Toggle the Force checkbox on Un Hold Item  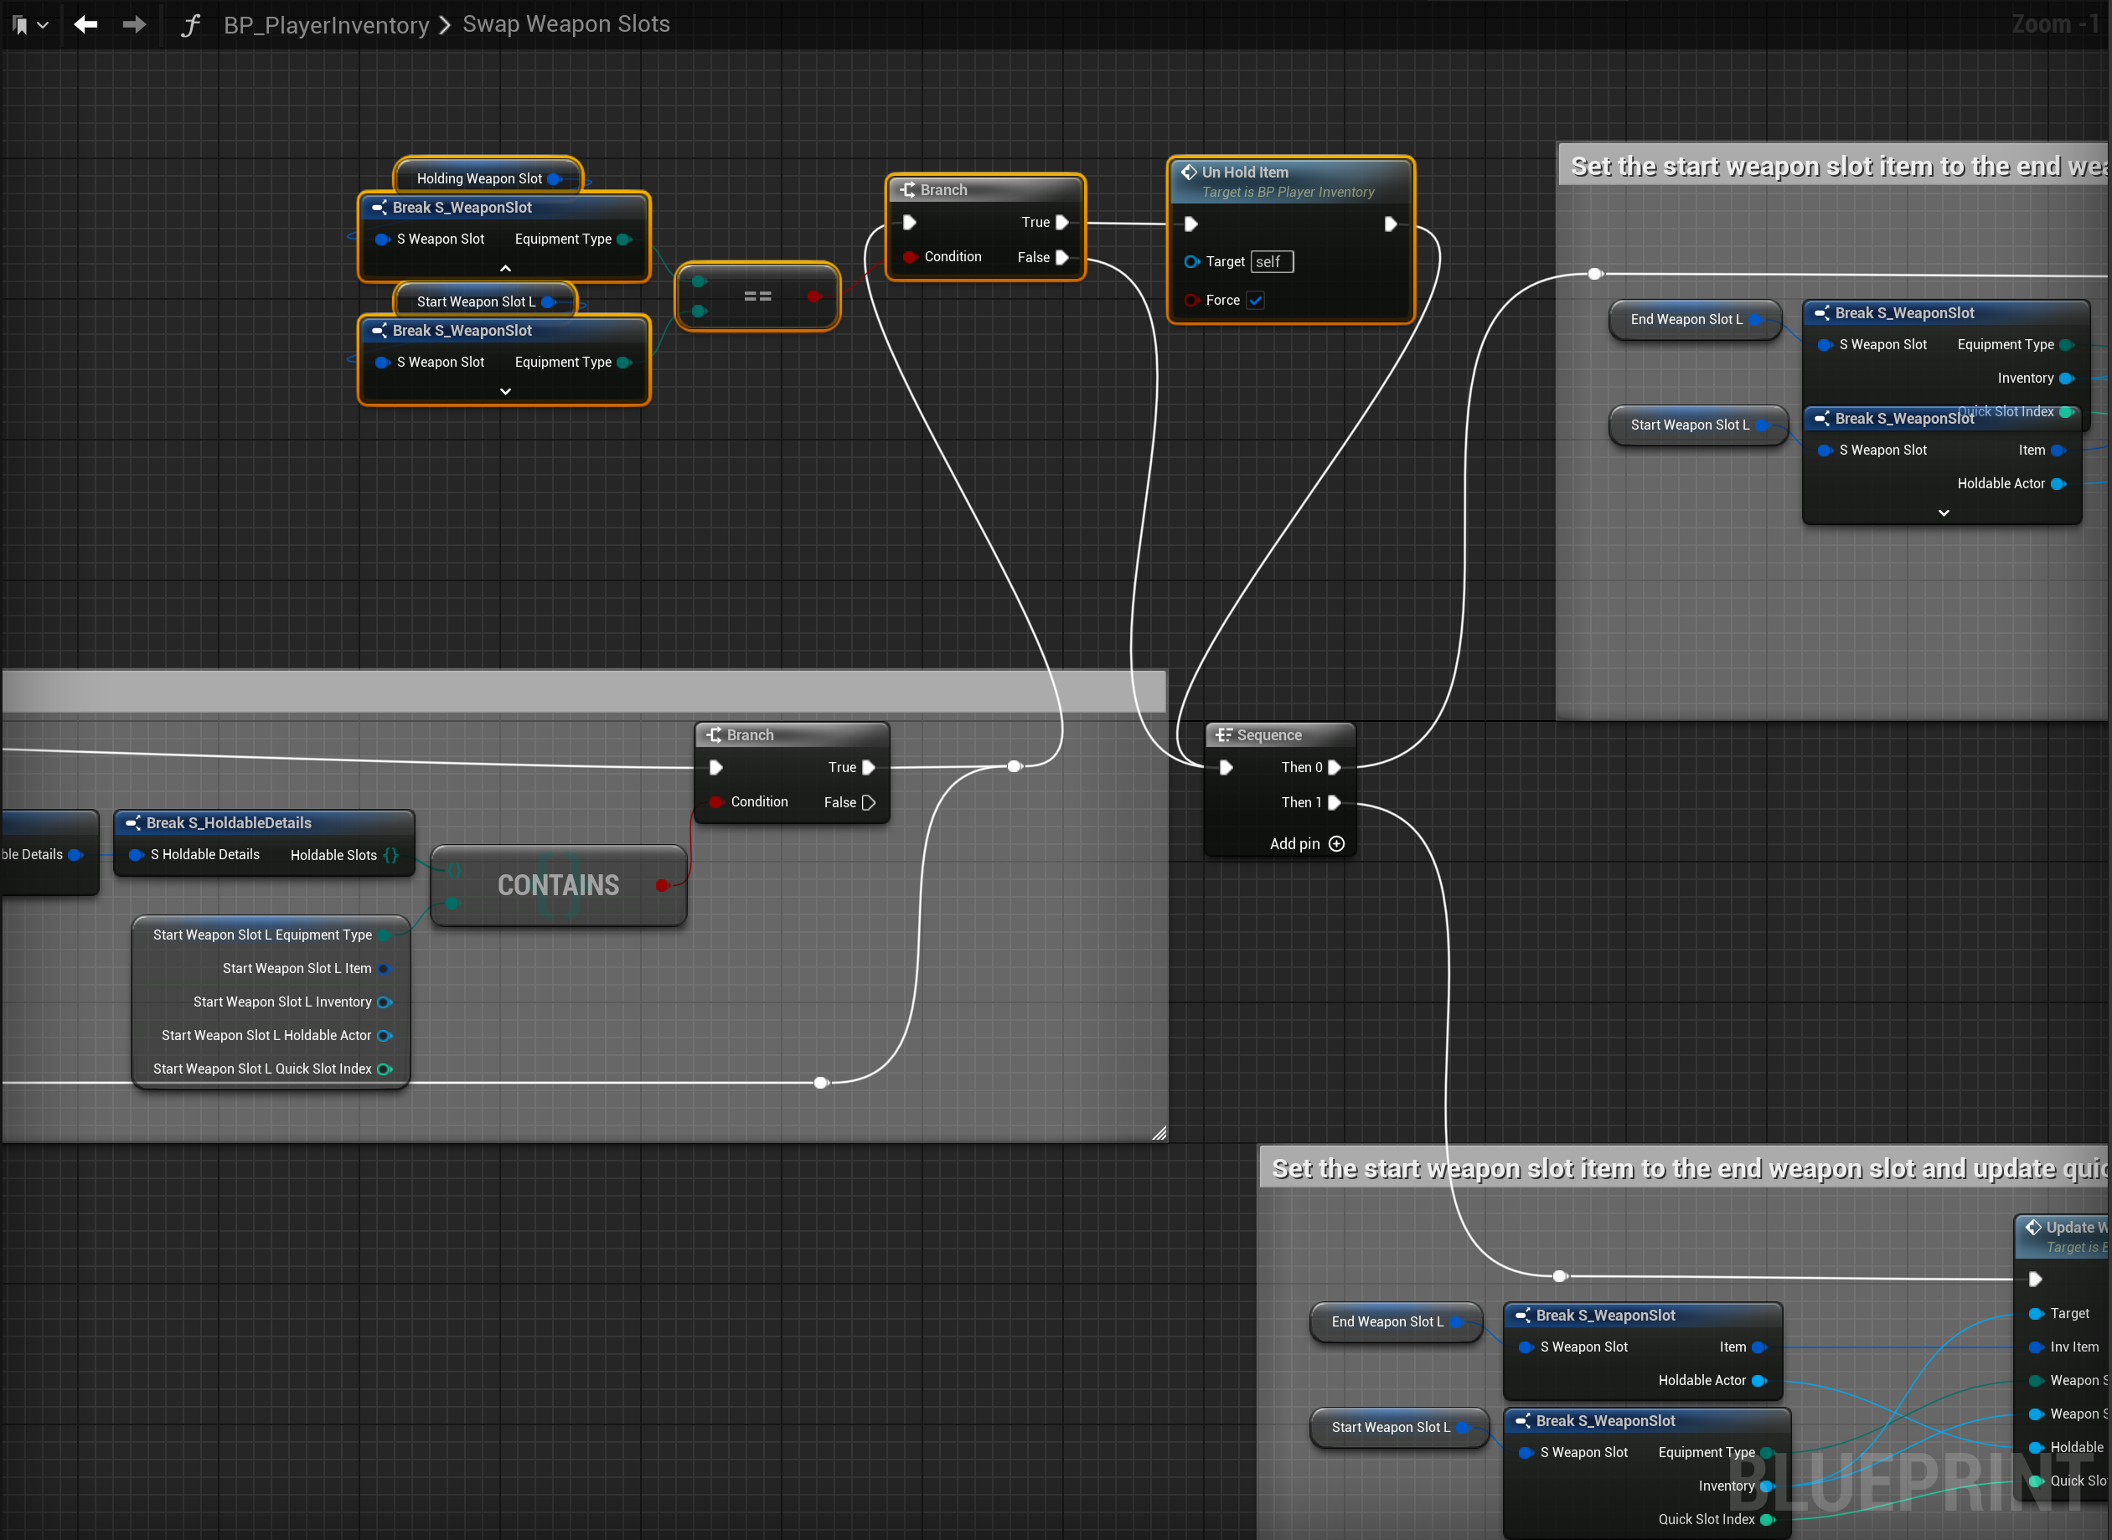coord(1256,300)
